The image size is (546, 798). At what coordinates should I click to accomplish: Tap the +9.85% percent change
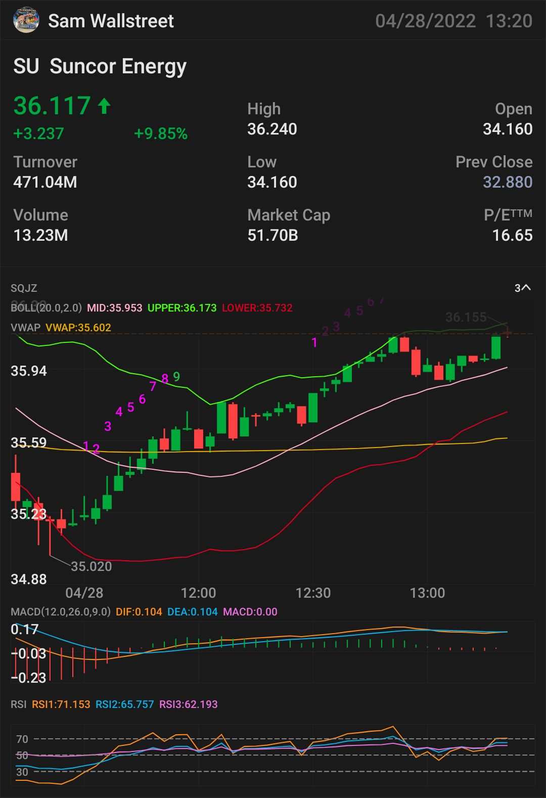[x=161, y=134]
